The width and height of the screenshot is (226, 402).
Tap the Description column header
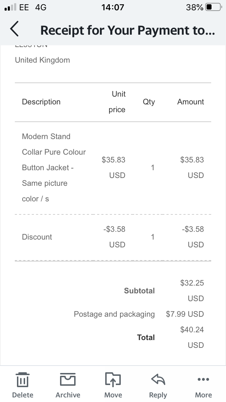[x=41, y=102]
